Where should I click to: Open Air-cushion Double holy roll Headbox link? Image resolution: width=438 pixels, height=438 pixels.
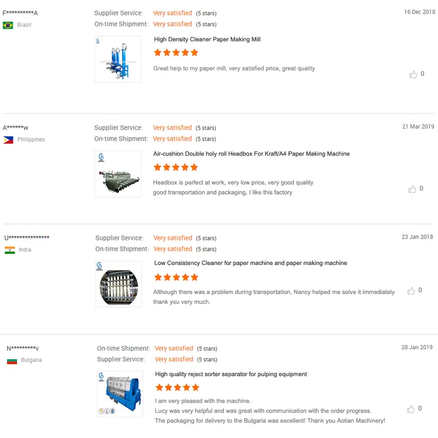point(251,154)
